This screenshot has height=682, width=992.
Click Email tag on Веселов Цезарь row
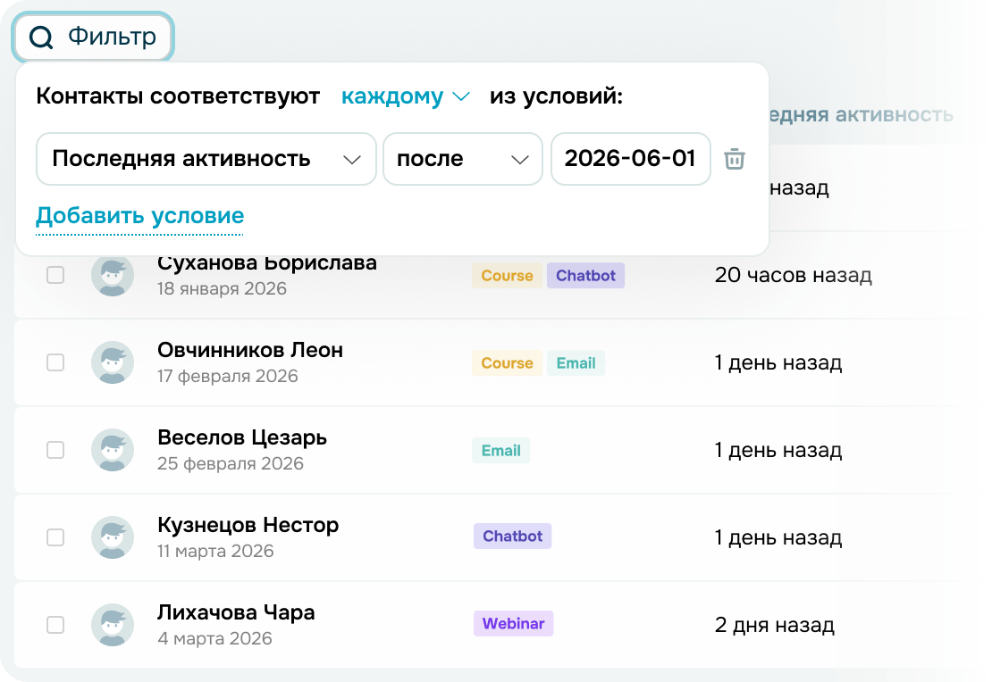[x=501, y=451]
